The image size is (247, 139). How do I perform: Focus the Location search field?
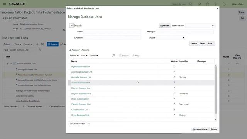[x=112, y=38]
